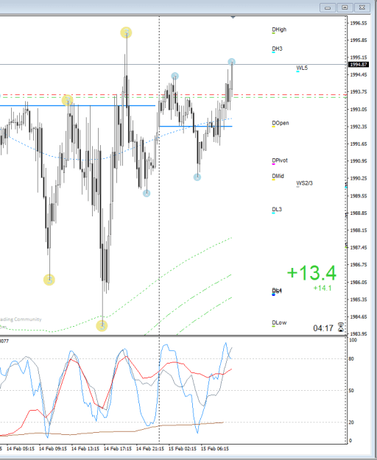377x460 pixels.
Task: Click the small +14.1 value
Action: 322,288
